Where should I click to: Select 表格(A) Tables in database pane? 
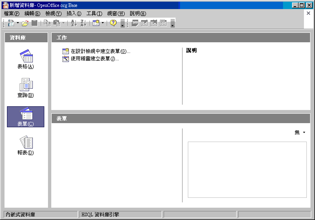click(26, 59)
